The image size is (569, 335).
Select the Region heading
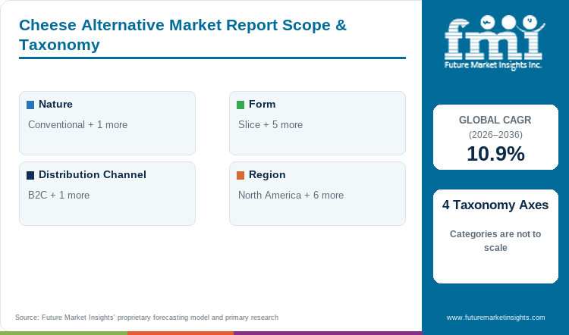(267, 175)
